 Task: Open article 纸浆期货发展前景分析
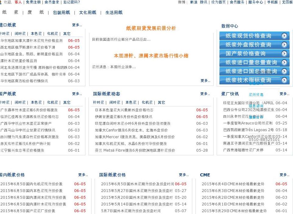pyautogui.click(x=151, y=28)
